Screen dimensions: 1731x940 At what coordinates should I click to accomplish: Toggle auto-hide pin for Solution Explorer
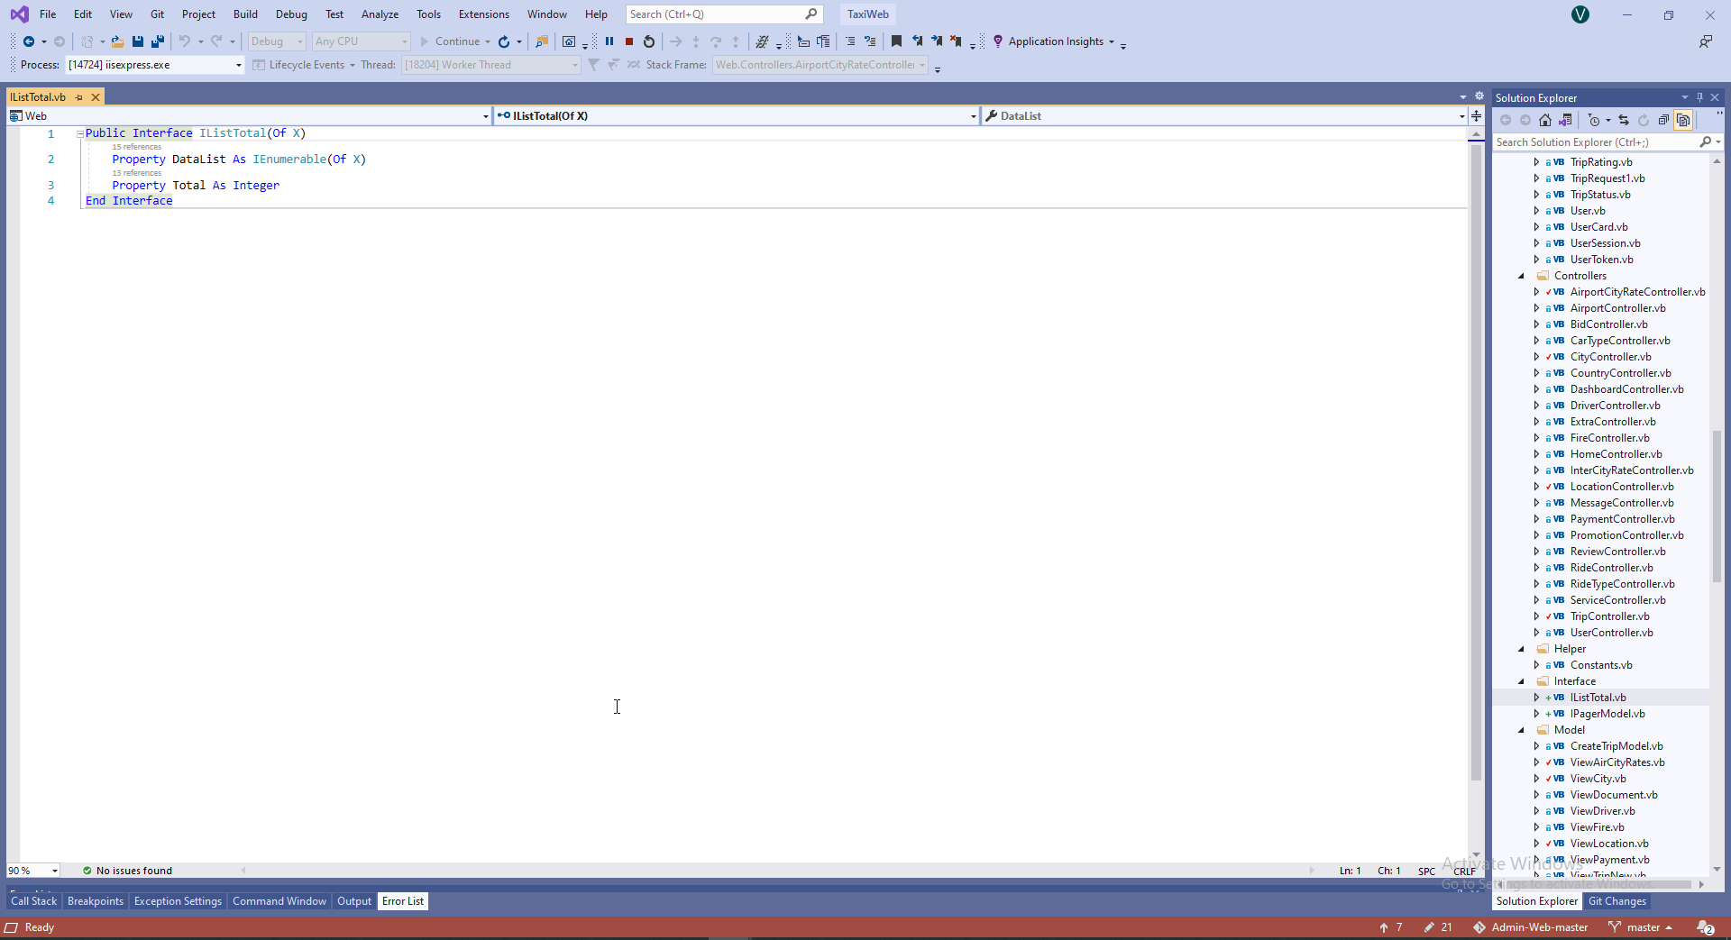click(x=1699, y=97)
